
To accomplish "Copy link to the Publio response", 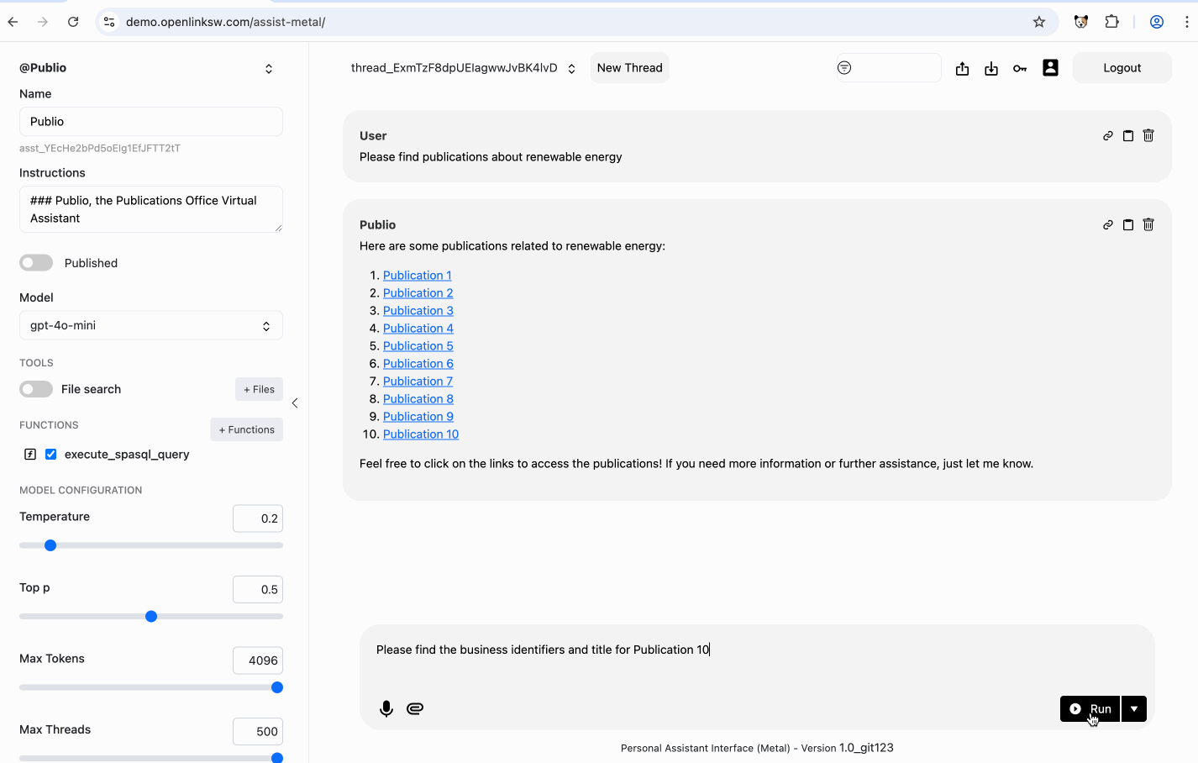I will tap(1108, 224).
